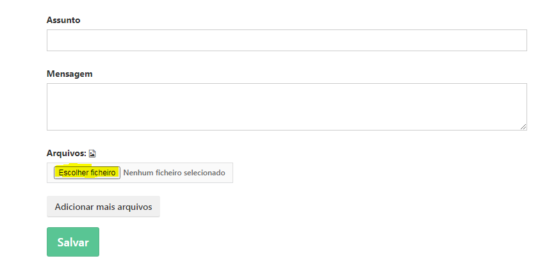Place cursor in the message body box
The width and height of the screenshot is (547, 263).
[286, 107]
